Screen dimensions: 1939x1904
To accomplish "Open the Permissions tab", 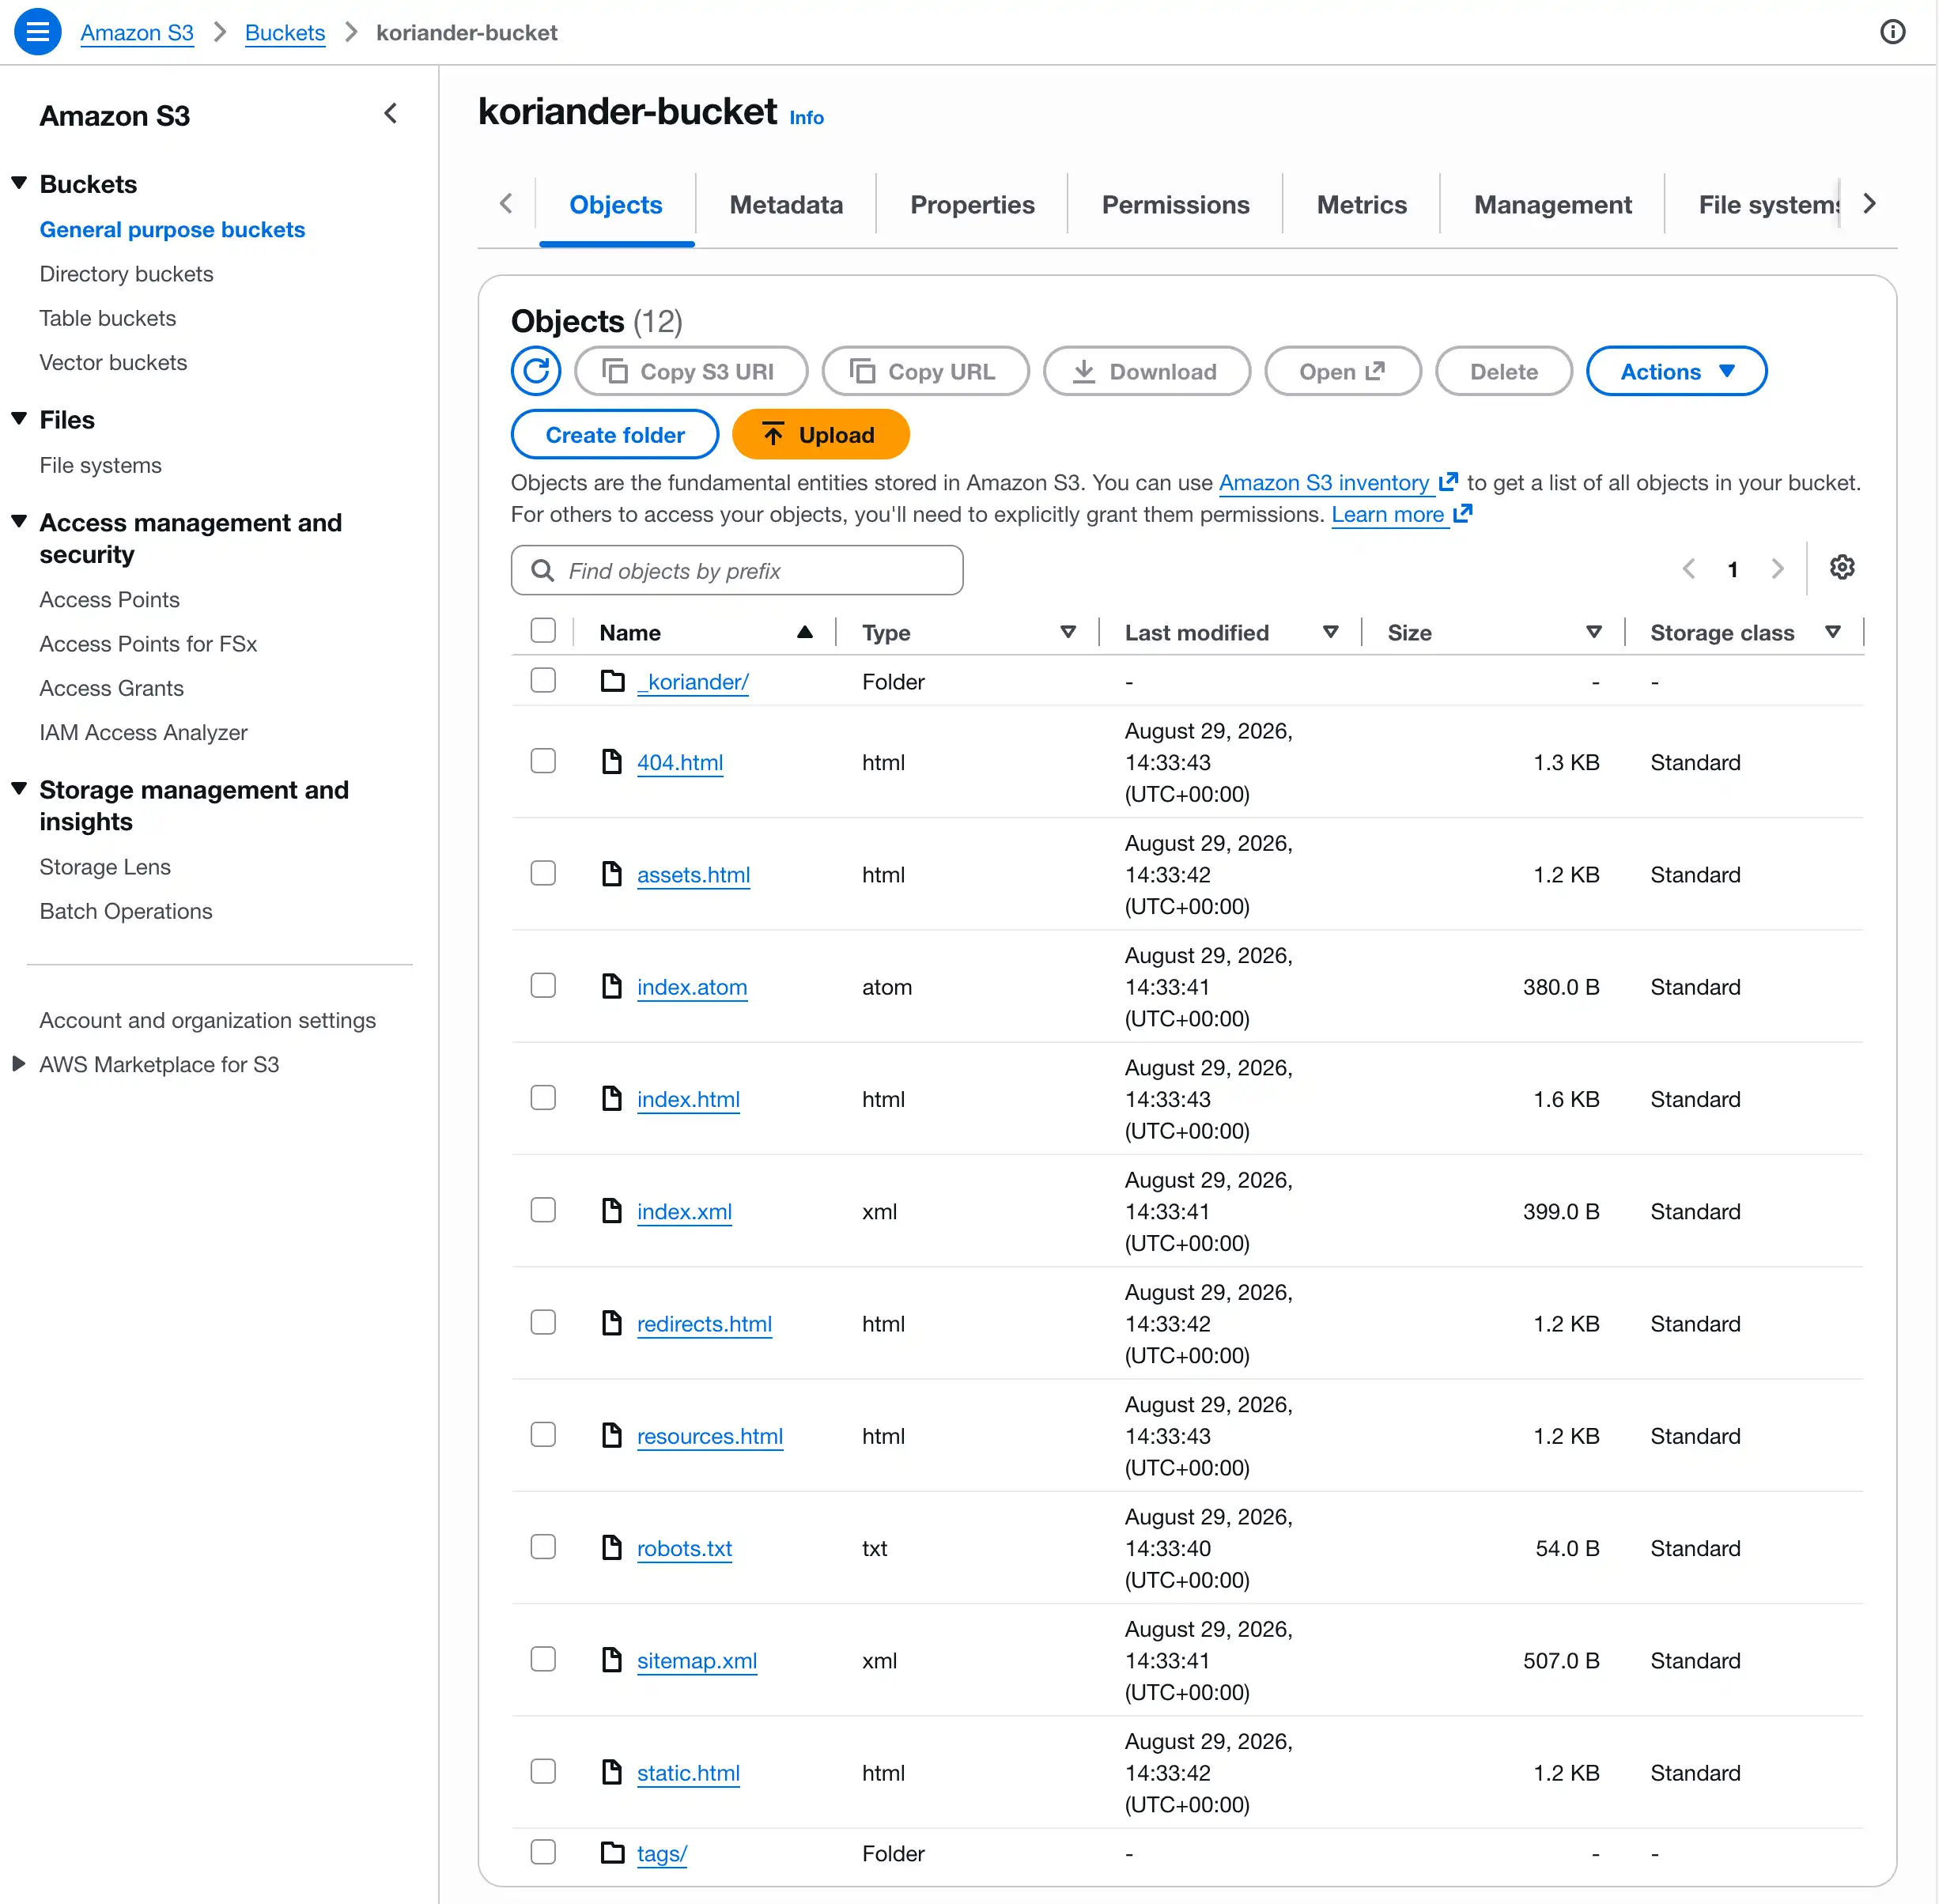I will (x=1175, y=205).
